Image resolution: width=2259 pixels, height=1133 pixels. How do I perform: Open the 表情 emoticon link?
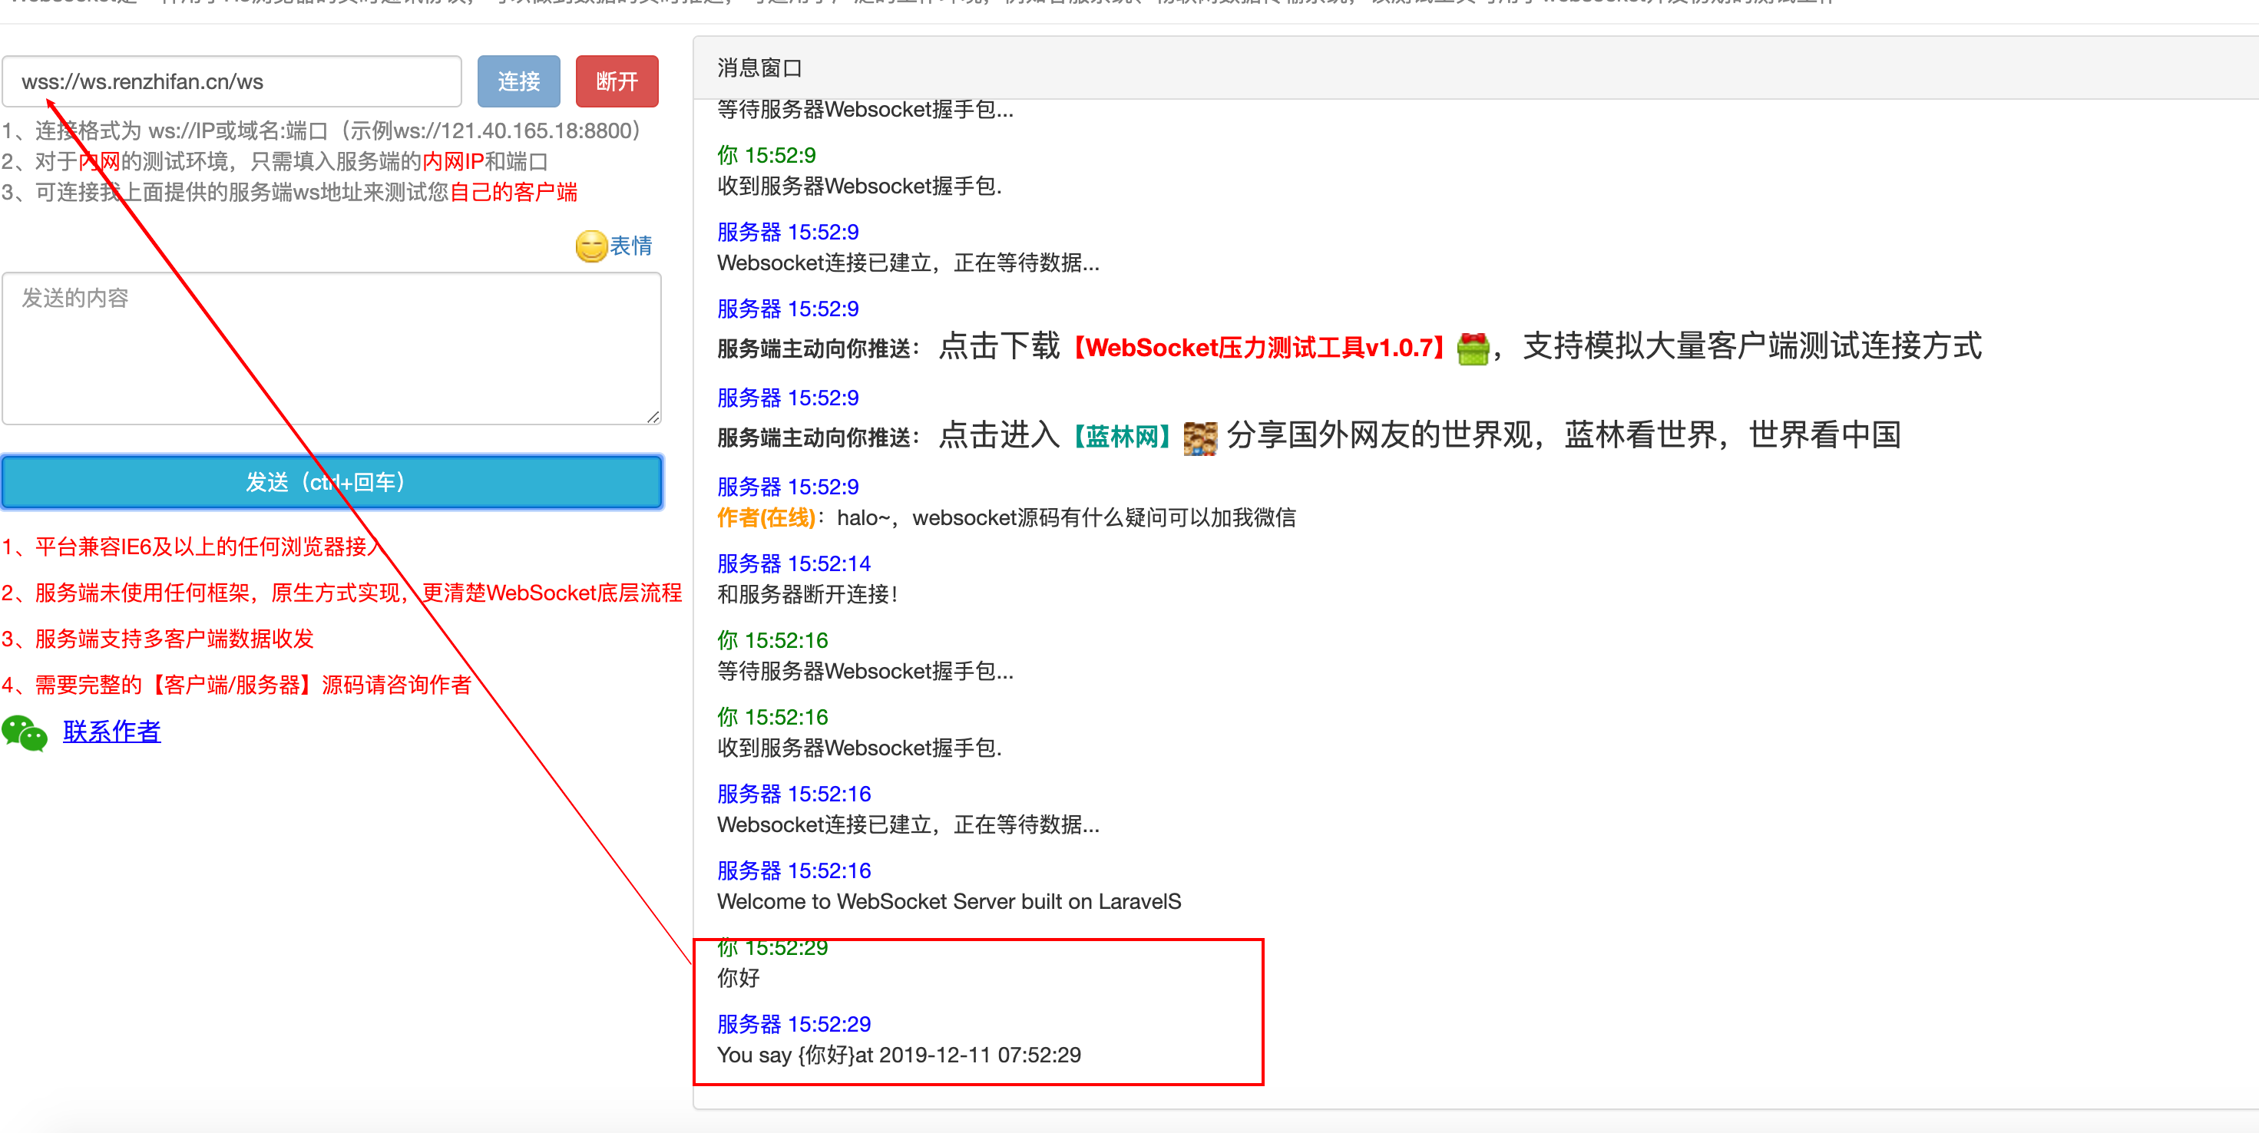(630, 246)
